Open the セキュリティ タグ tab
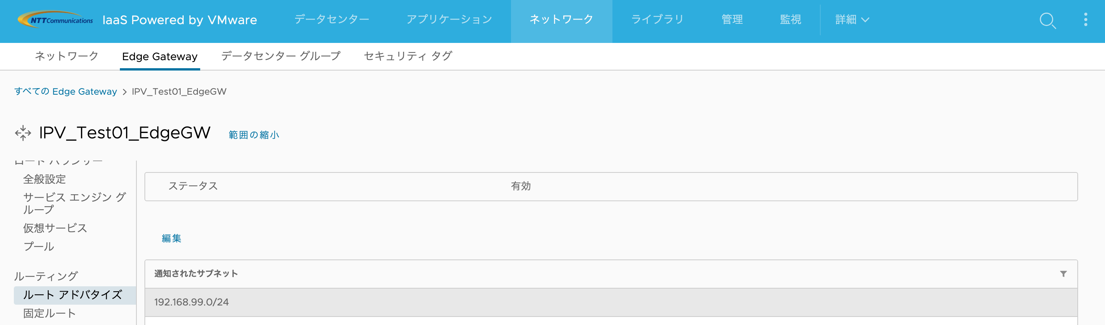 tap(408, 56)
